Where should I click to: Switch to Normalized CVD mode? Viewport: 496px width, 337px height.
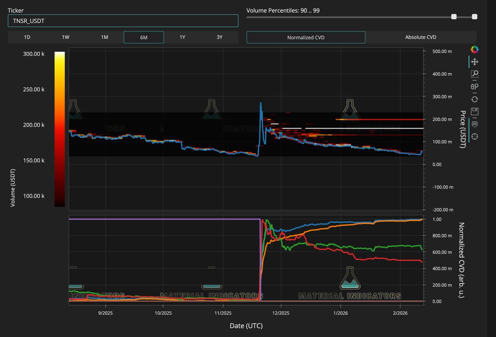[x=306, y=37]
